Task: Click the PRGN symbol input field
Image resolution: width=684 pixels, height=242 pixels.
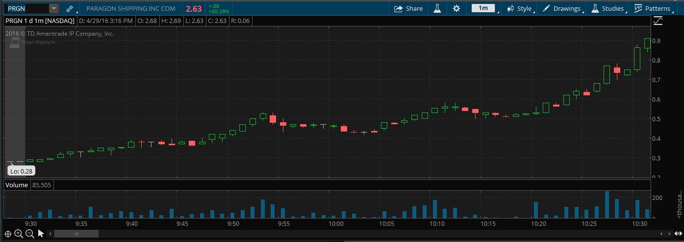Action: (25, 9)
